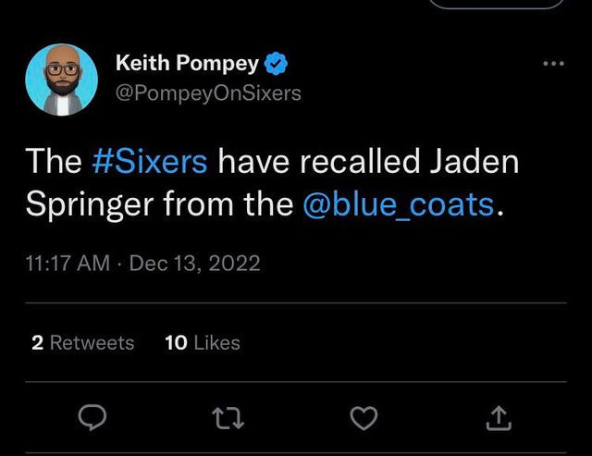This screenshot has height=456, width=592.
Task: Open the @PompeyOnSixers handle
Action: click(208, 93)
